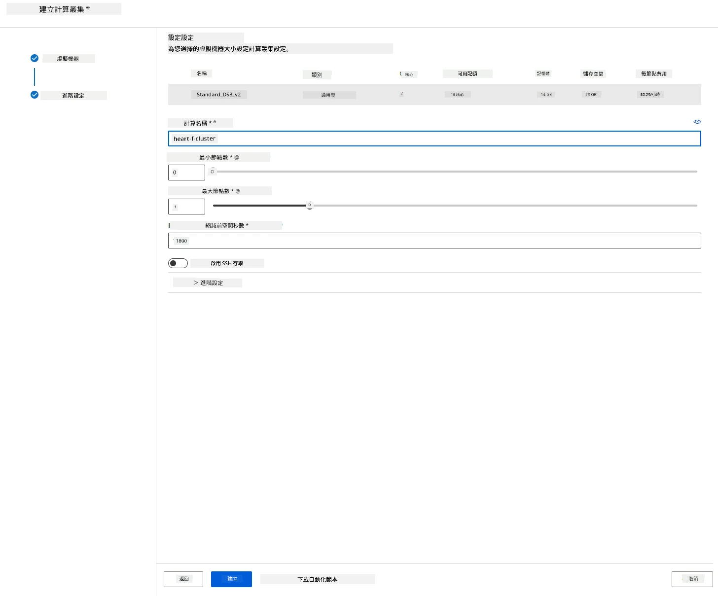
Task: Click the completed checkmark icon for 進階設定 step
Action: [x=35, y=95]
